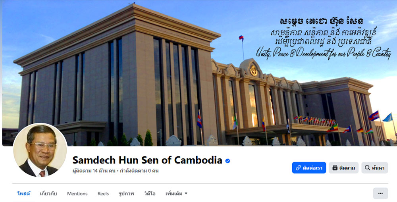Click the ติดตาม follow button
The image size is (397, 202).
tap(343, 168)
